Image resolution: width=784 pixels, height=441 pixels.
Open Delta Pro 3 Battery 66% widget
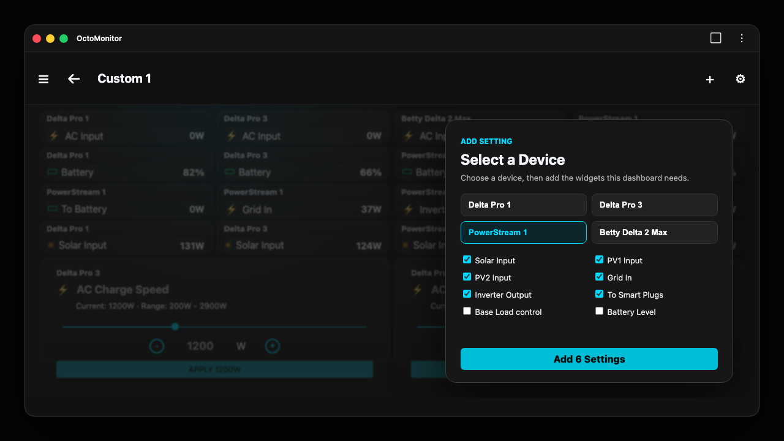click(x=303, y=165)
